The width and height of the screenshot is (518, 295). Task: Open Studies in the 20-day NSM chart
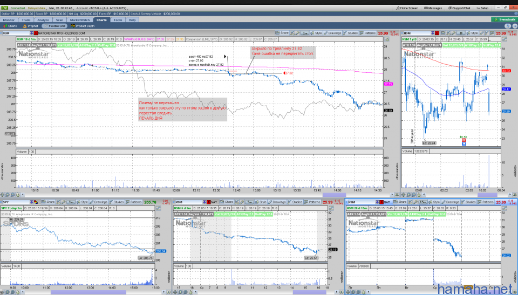point(468,202)
